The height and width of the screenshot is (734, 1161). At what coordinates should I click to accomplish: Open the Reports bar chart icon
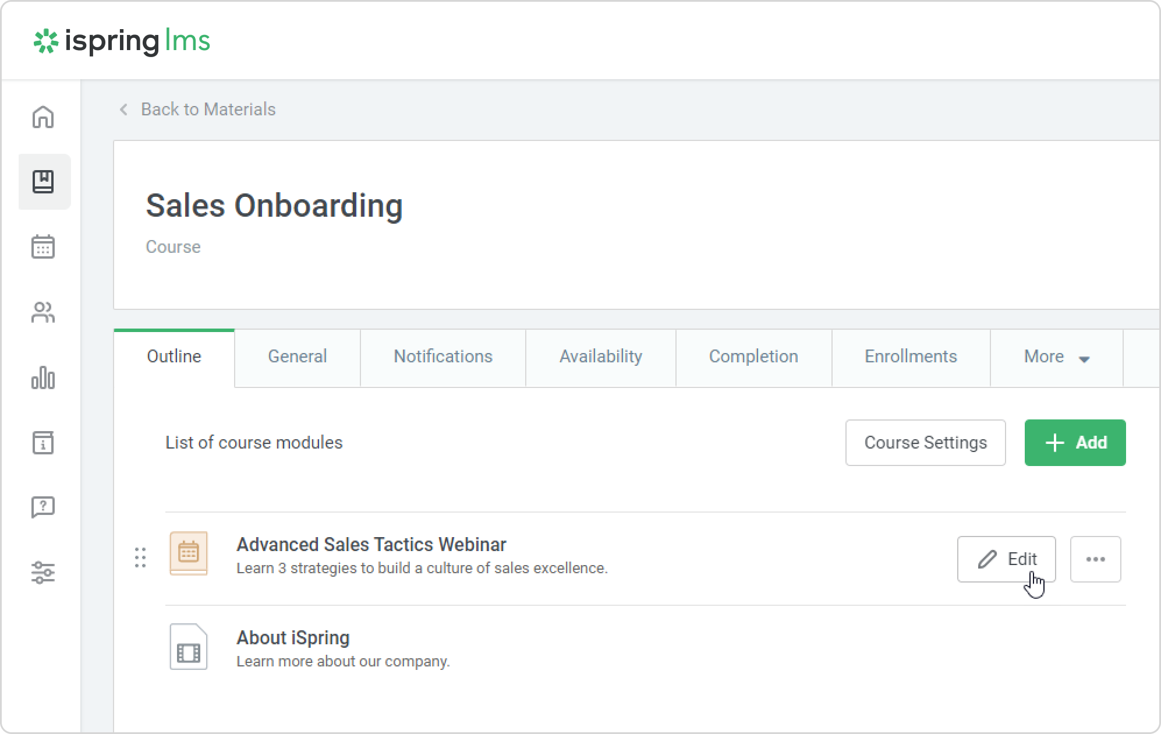point(43,378)
